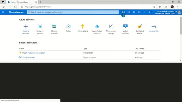Click the Recent resources heading
Viewport: 182px width, 102px height.
coord(28,43)
